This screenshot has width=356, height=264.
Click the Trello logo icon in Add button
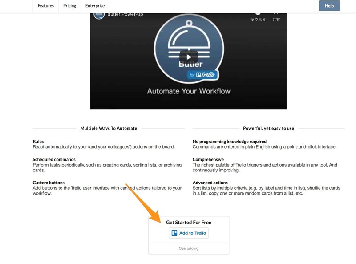[x=174, y=233]
